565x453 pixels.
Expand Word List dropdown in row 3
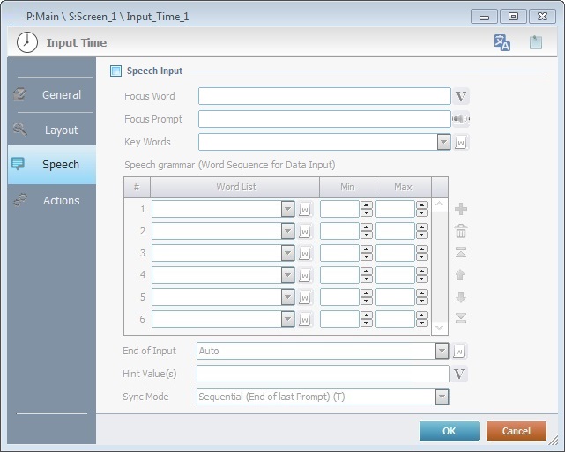287,253
